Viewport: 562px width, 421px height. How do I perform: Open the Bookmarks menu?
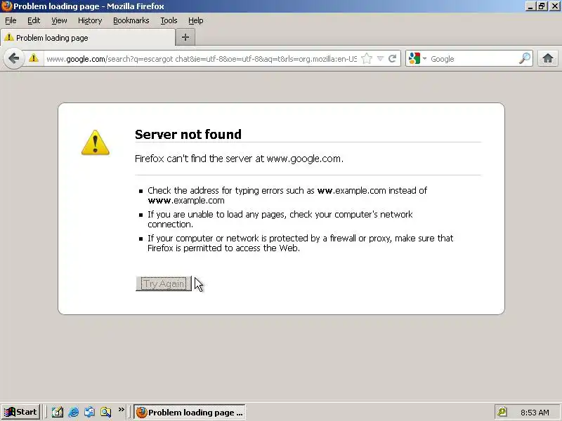pyautogui.click(x=131, y=21)
